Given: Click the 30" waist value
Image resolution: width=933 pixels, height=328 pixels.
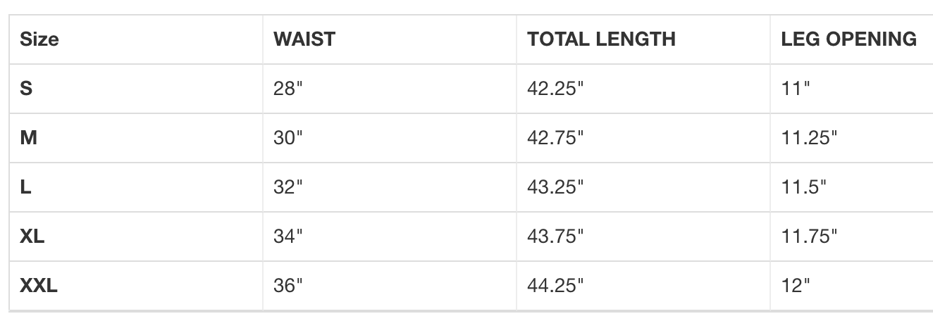Looking at the screenshot, I should [288, 138].
